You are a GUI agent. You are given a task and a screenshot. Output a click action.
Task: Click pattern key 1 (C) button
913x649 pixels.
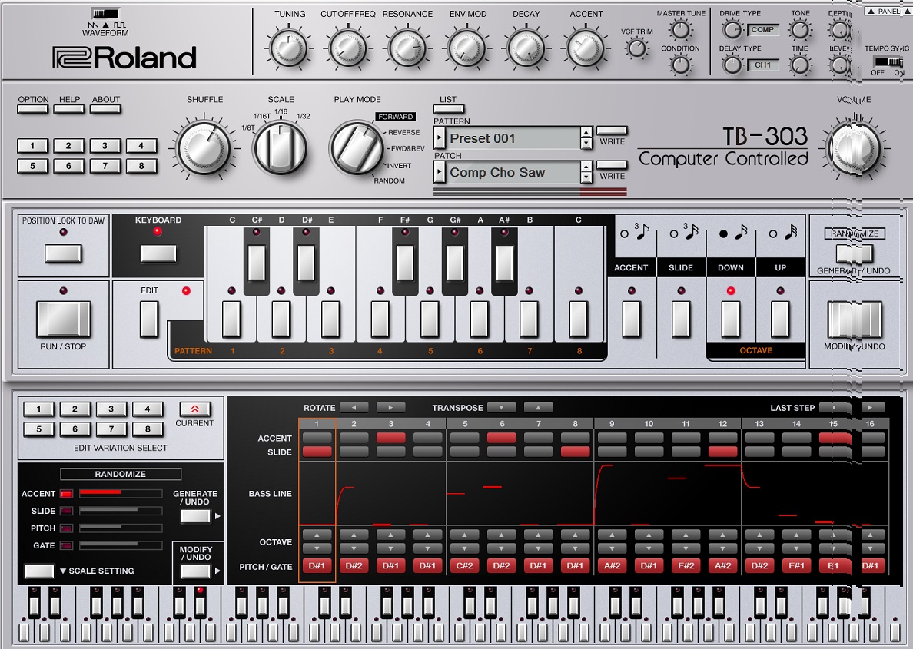(x=231, y=320)
